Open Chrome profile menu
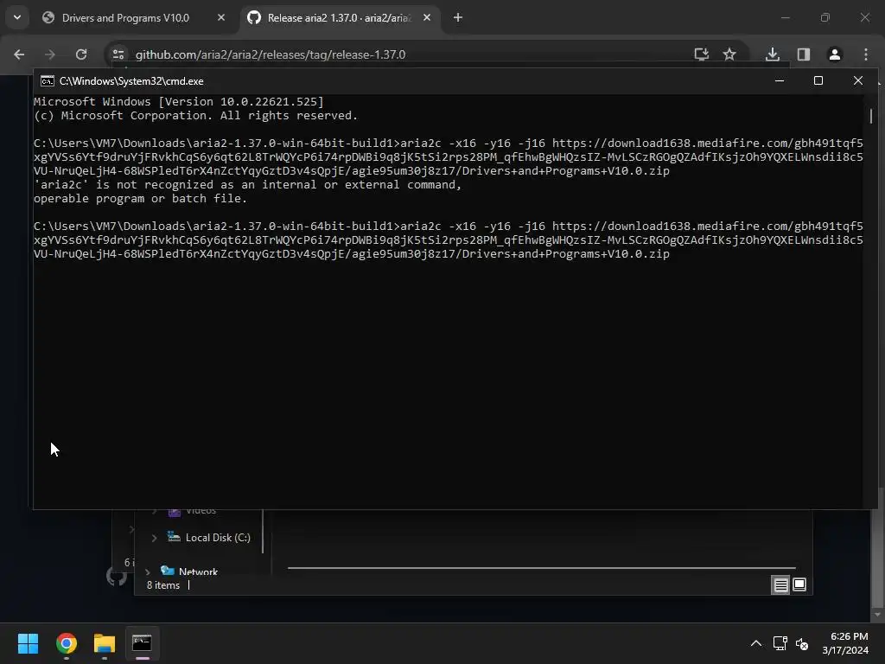This screenshot has width=885, height=664. pos(835,54)
